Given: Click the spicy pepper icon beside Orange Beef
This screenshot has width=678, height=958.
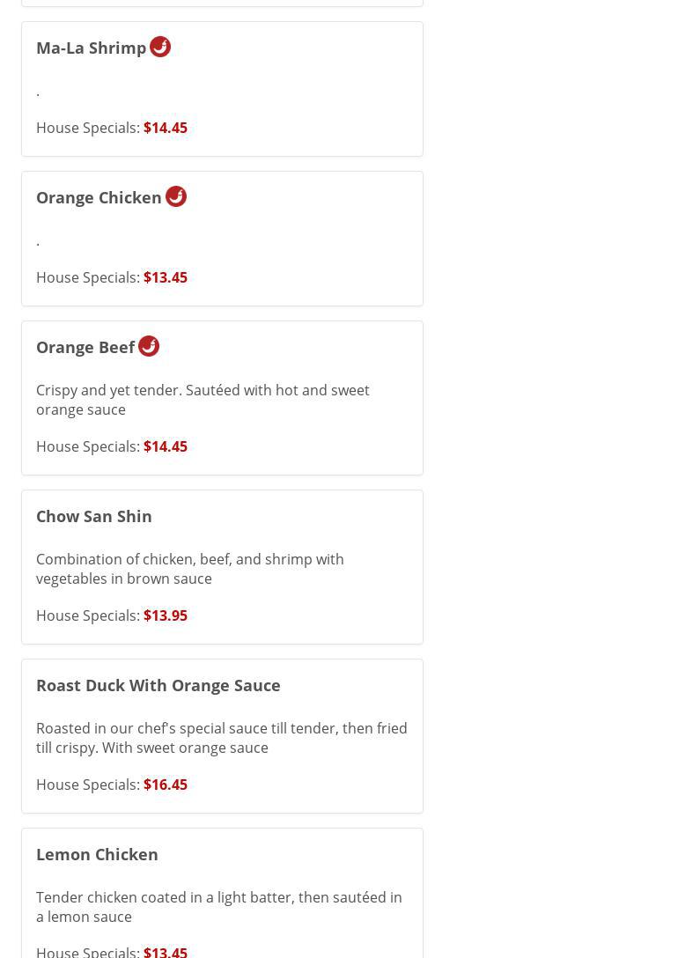Looking at the screenshot, I should 149,346.
